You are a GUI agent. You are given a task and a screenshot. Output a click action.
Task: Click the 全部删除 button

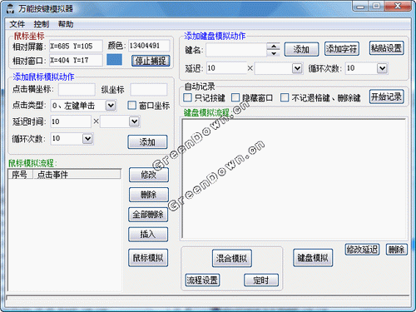(148, 215)
